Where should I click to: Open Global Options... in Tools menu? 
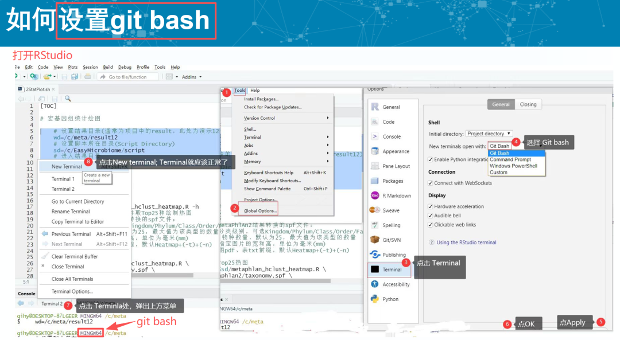coord(260,211)
